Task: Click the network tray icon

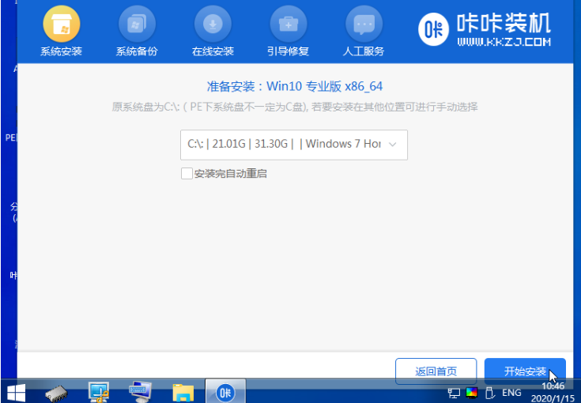Action: tap(454, 393)
